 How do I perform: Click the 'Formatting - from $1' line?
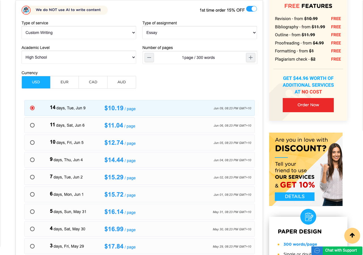(294, 51)
